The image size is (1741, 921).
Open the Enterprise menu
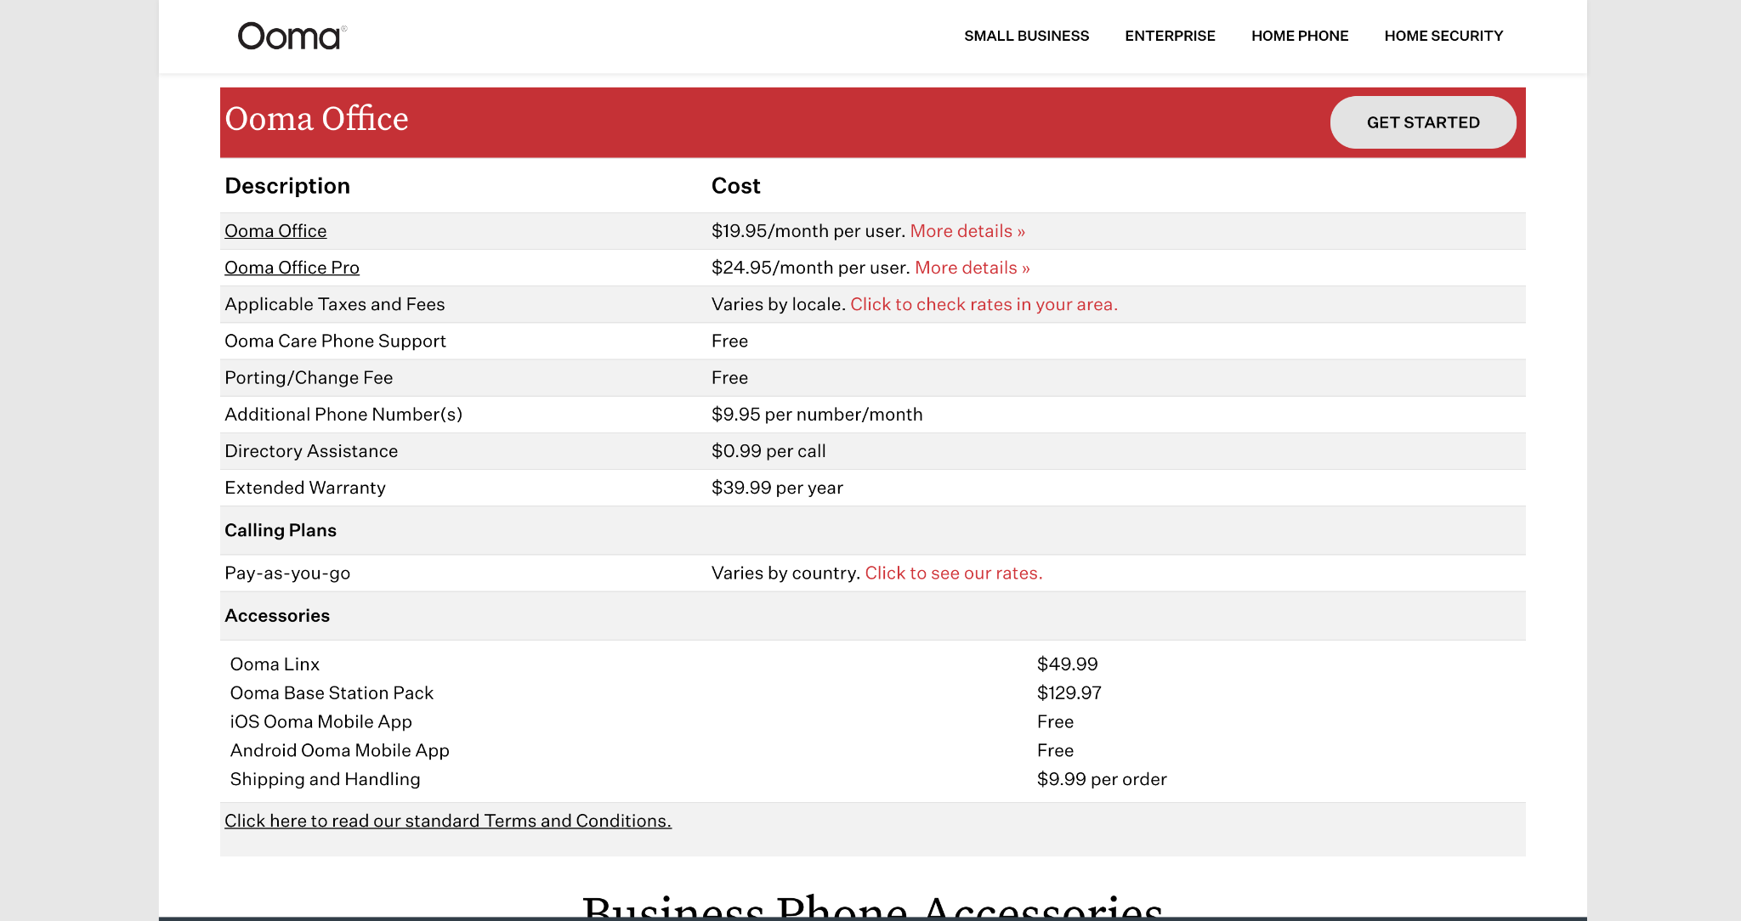(1170, 36)
